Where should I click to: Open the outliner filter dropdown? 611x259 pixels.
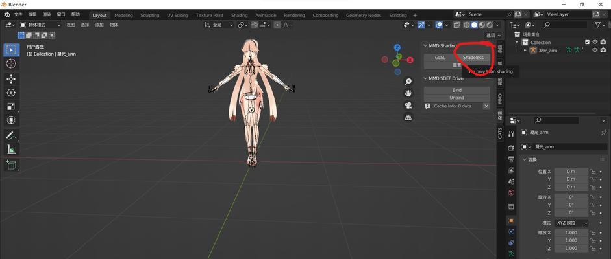[599, 25]
